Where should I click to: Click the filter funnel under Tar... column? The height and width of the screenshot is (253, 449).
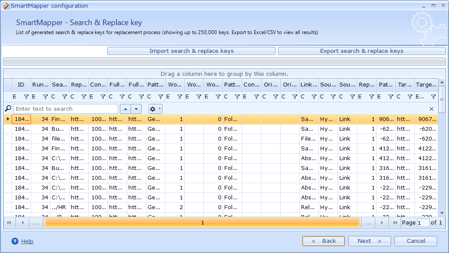click(410, 97)
